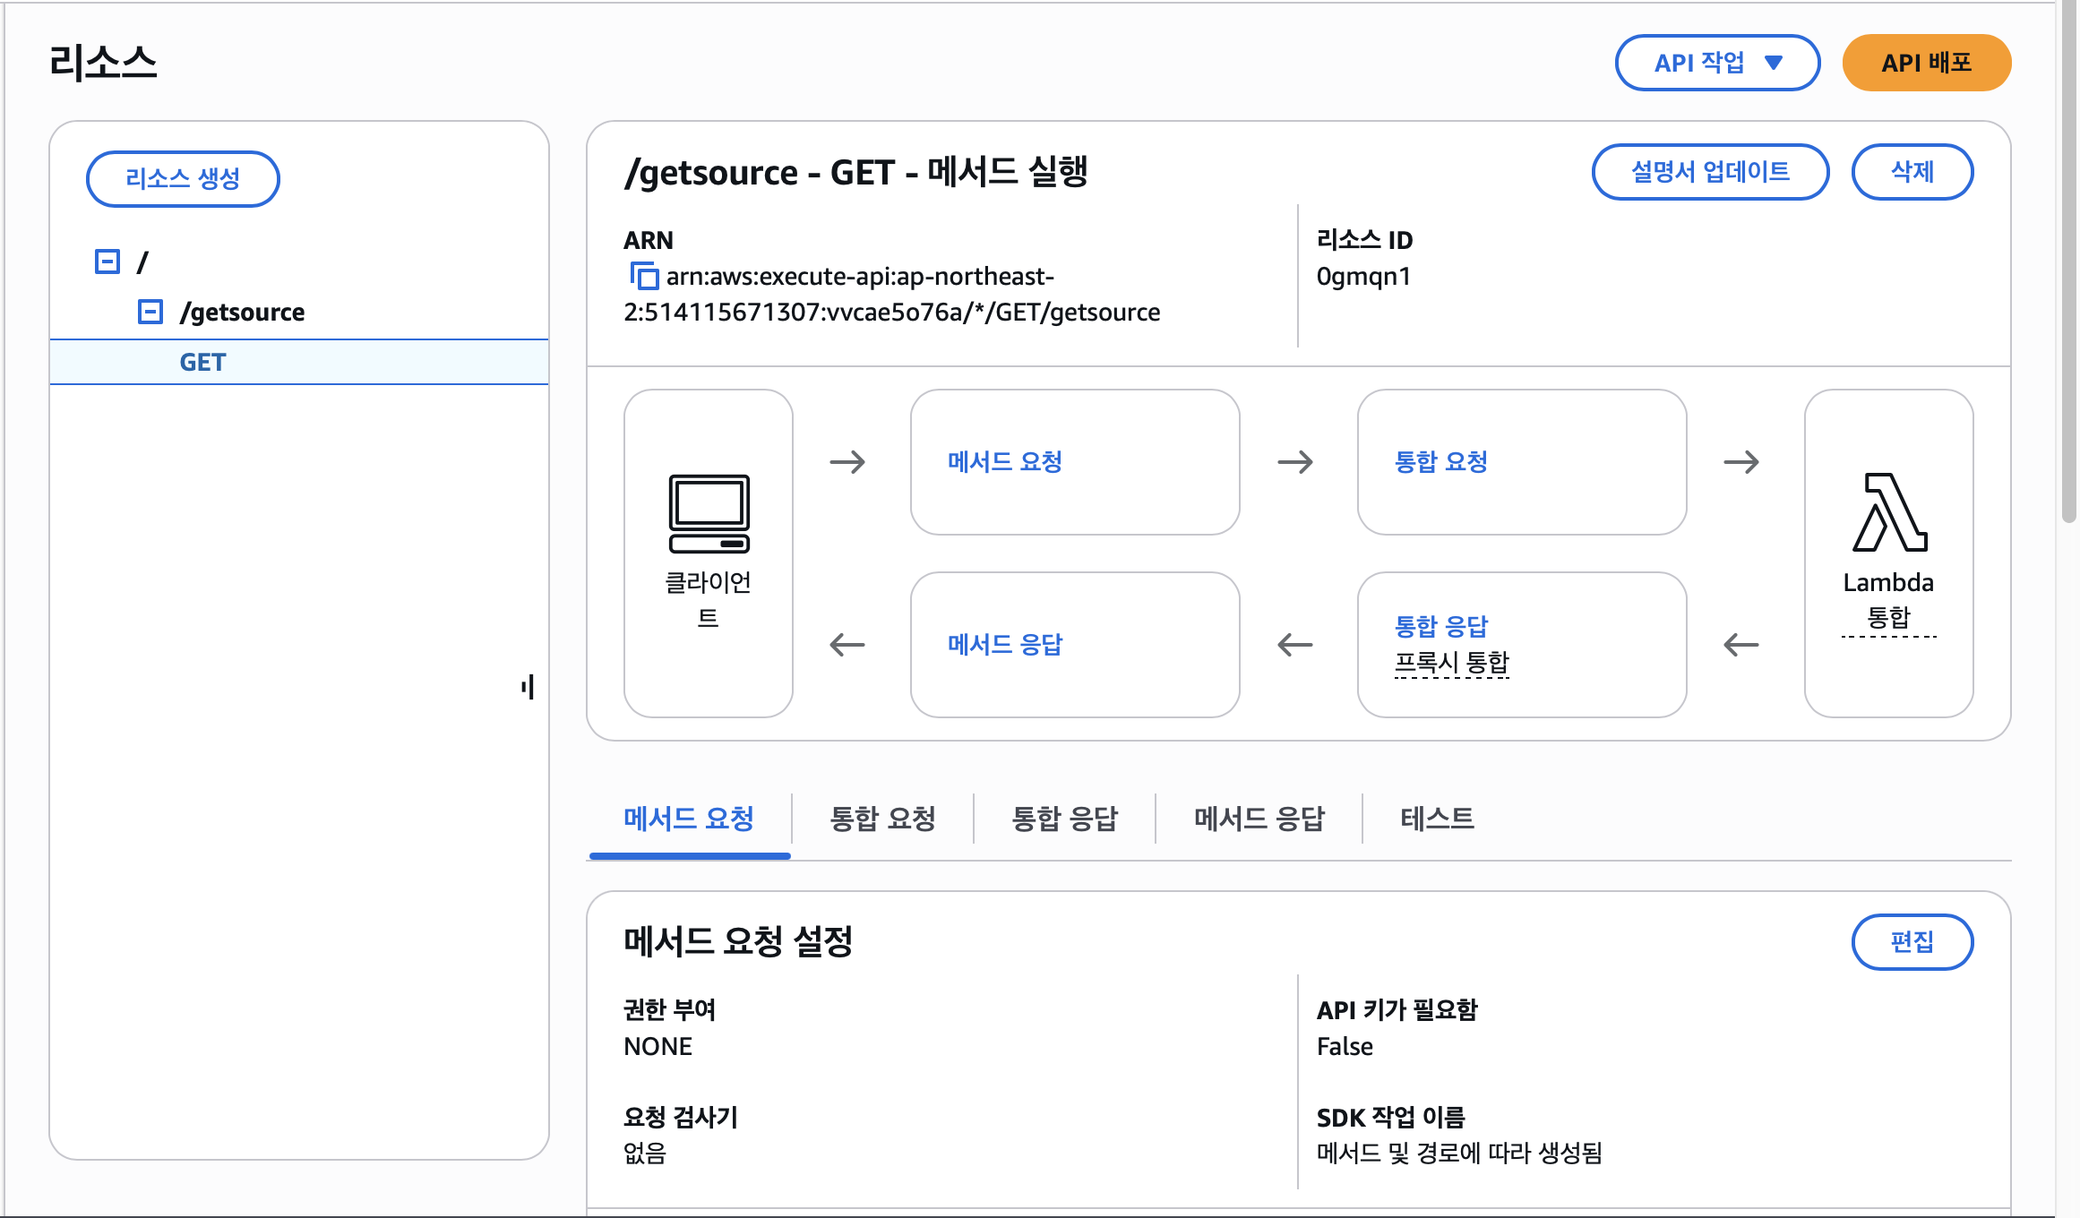Switch to the 테스트 tab
This screenshot has height=1218, width=2080.
[1437, 818]
